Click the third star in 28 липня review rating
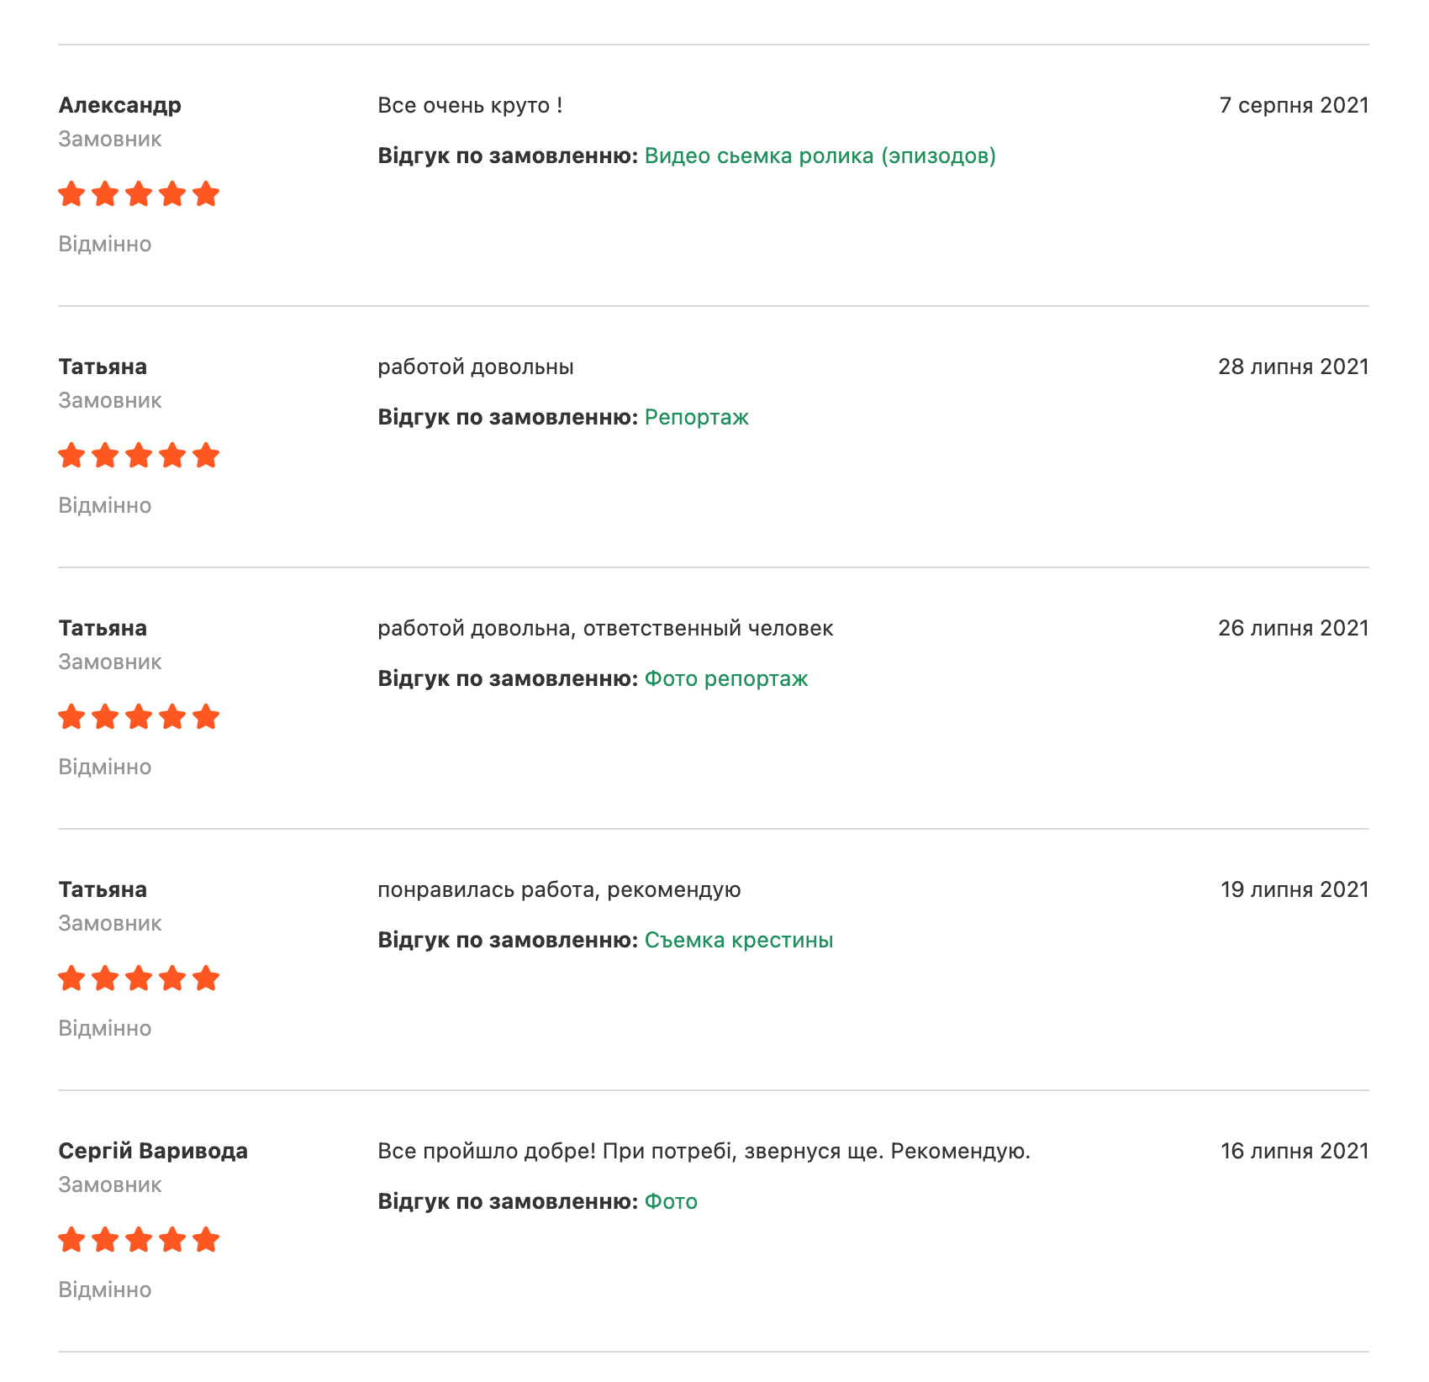Image resolution: width=1429 pixels, height=1382 pixels. [139, 456]
